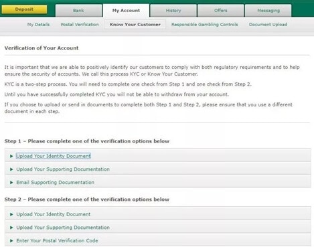Open Step 1 Upload Your Supporting Documentation link
Viewport: 314px width, 247px height.
click(x=63, y=169)
